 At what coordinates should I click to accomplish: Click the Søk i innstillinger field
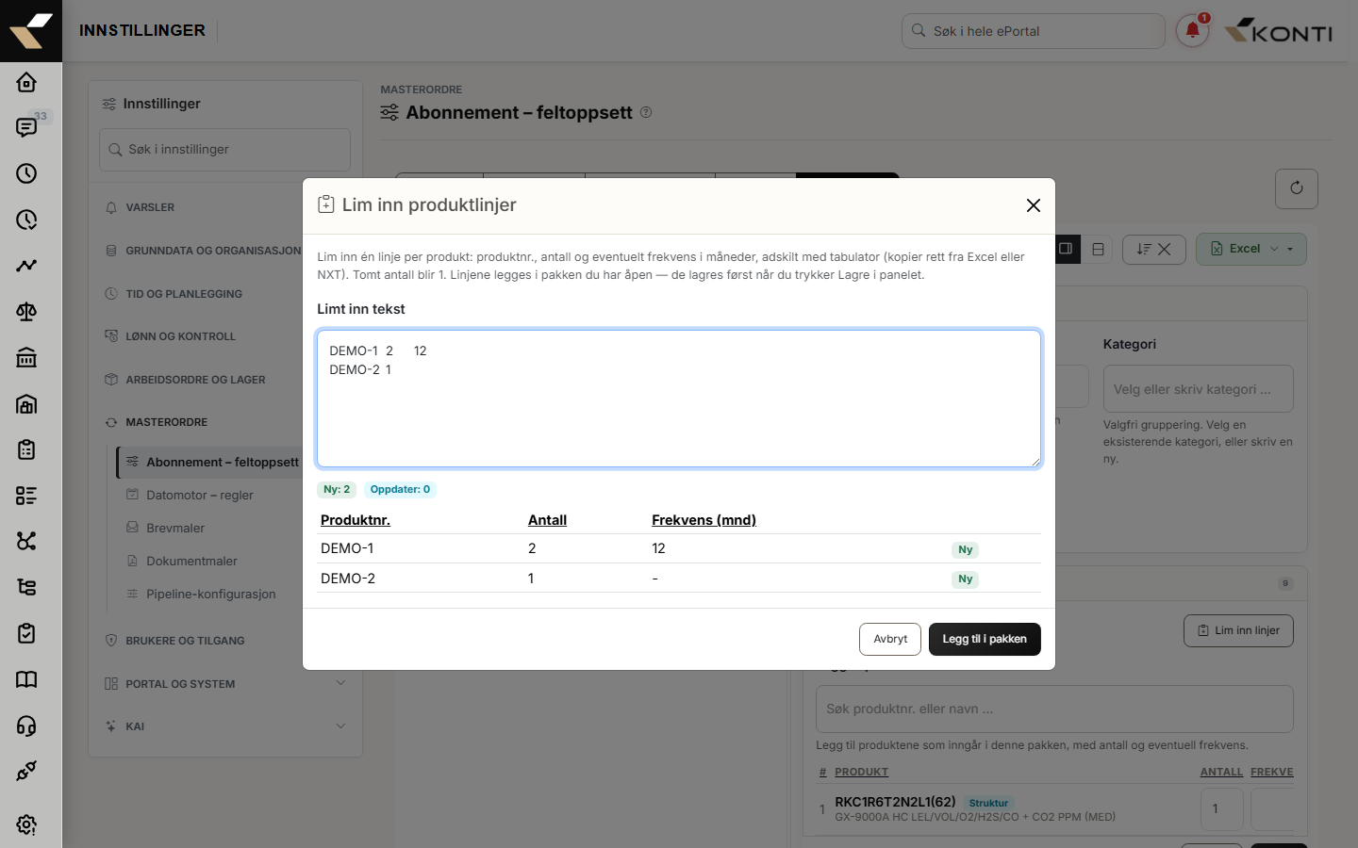[224, 150]
